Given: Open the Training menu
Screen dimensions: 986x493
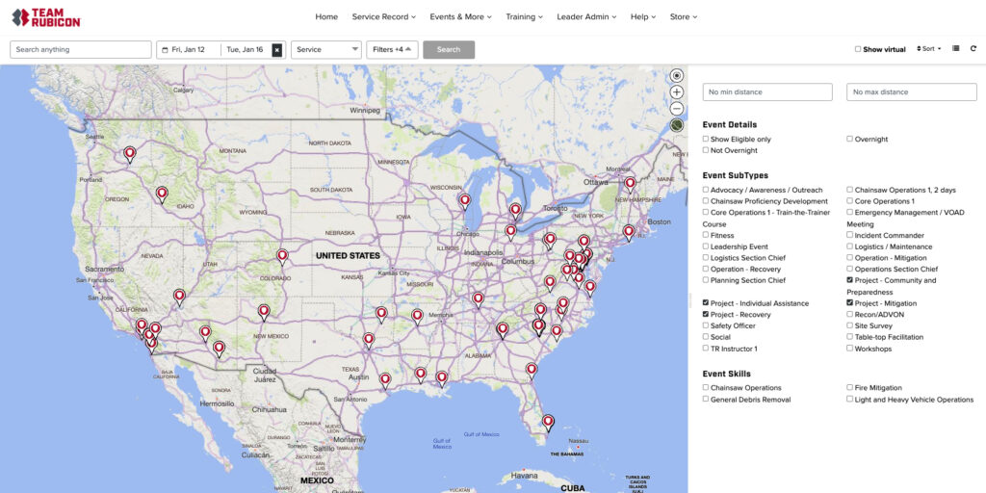Looking at the screenshot, I should [x=524, y=16].
